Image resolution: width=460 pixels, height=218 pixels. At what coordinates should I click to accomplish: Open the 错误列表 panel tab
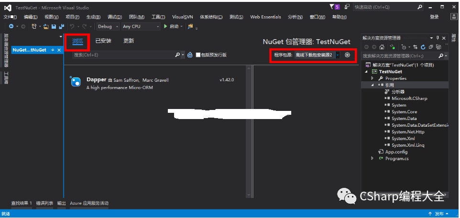pyautogui.click(x=44, y=203)
